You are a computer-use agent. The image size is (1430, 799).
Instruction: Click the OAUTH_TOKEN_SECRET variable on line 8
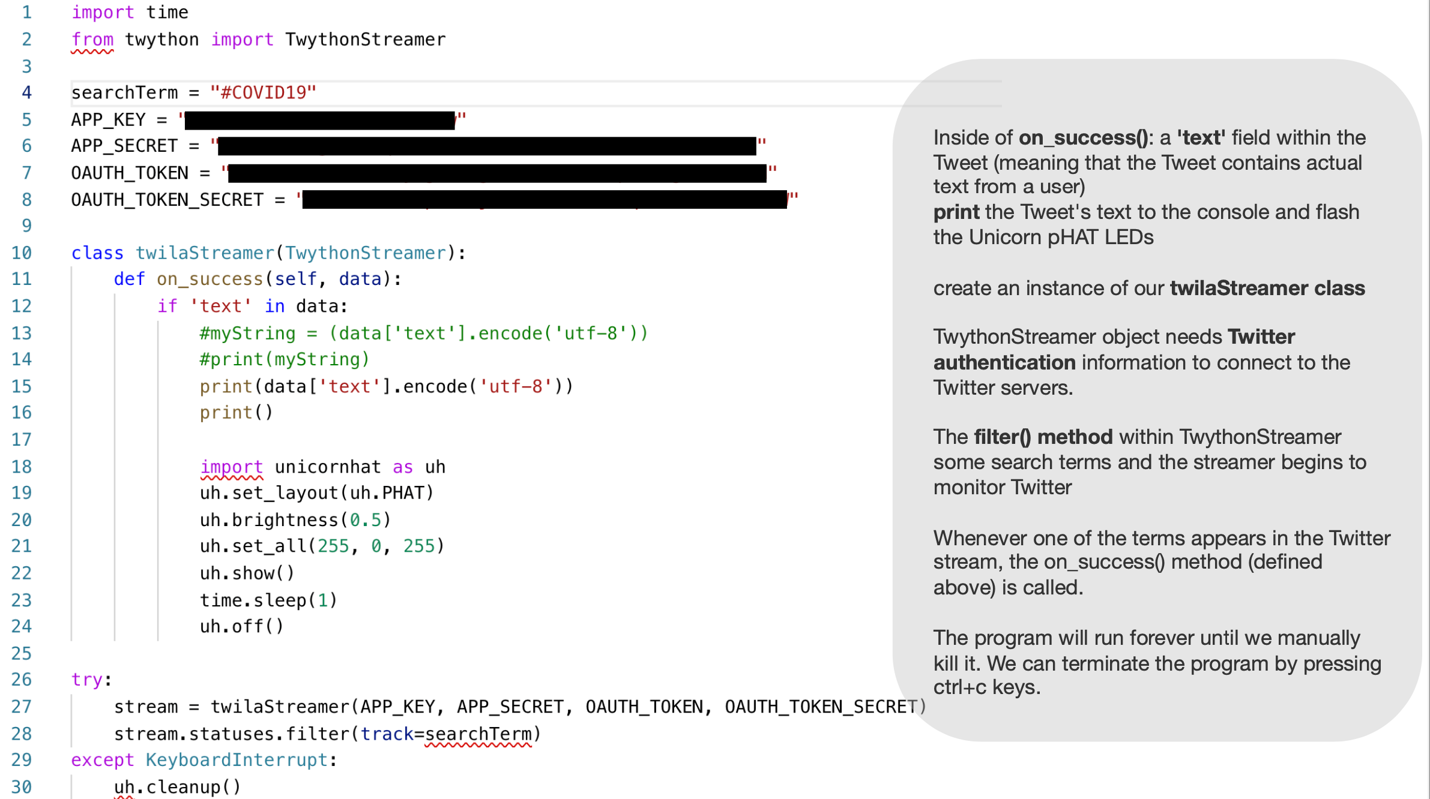167,199
